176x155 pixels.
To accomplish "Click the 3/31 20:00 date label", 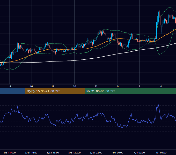I will 75,153.
